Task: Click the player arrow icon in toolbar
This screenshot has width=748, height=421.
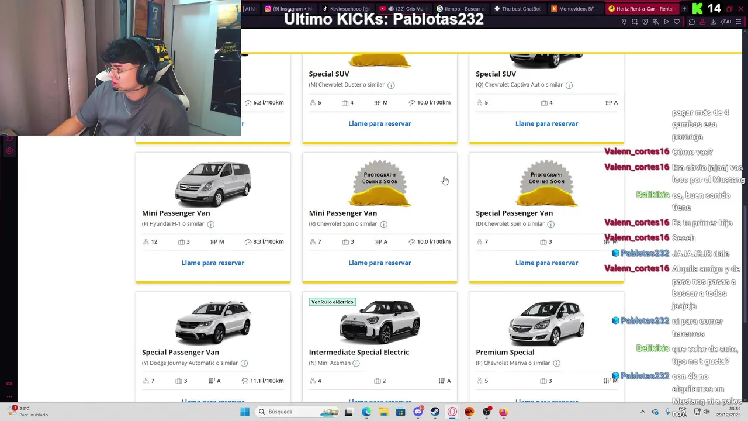Action: 666,22
